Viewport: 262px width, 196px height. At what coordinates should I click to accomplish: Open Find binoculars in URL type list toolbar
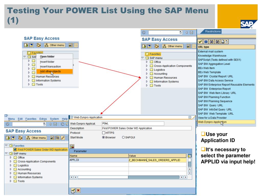tap(212, 42)
